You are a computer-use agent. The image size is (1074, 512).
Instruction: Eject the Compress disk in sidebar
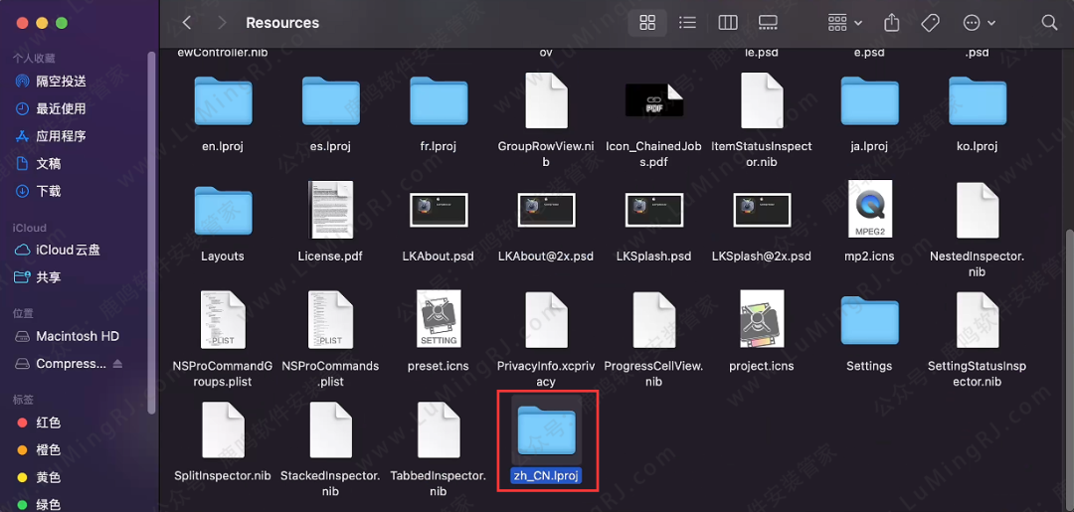click(118, 364)
